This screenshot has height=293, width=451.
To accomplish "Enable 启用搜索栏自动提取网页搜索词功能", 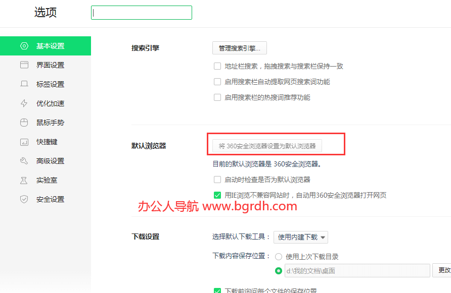I will 217,82.
